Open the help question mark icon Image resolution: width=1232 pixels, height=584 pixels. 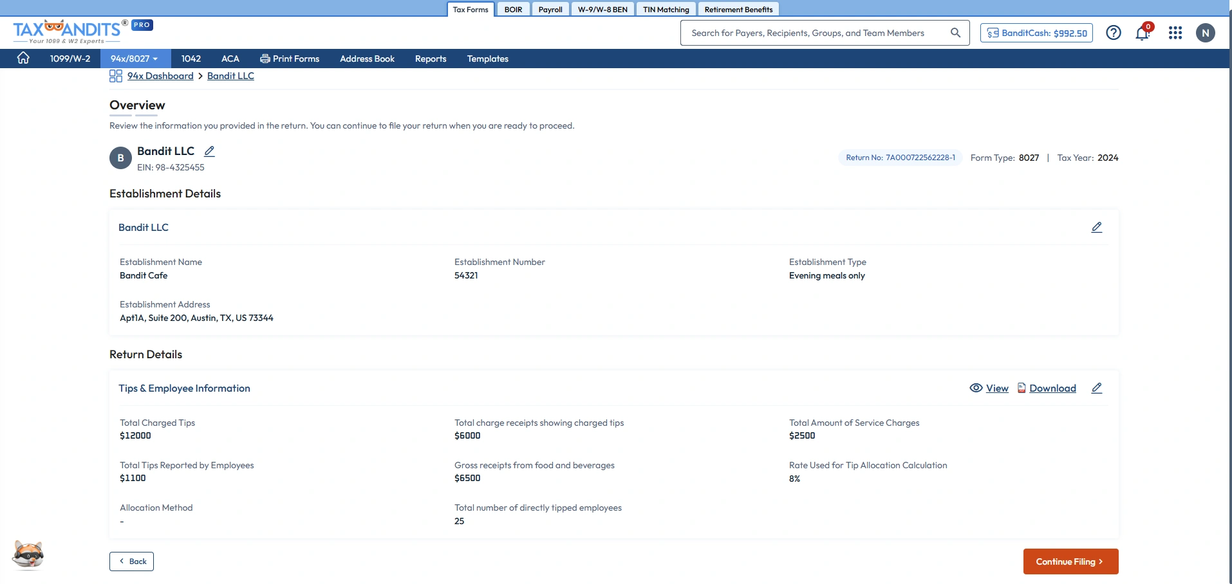coord(1114,33)
